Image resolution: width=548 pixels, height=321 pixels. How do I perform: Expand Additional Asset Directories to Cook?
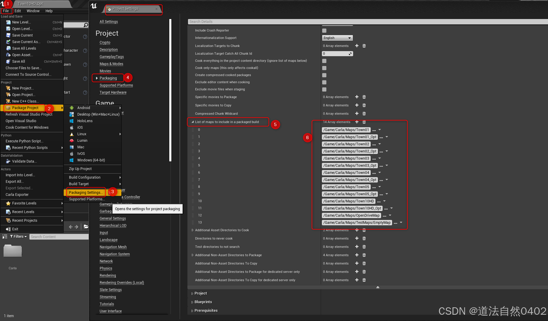click(x=192, y=230)
